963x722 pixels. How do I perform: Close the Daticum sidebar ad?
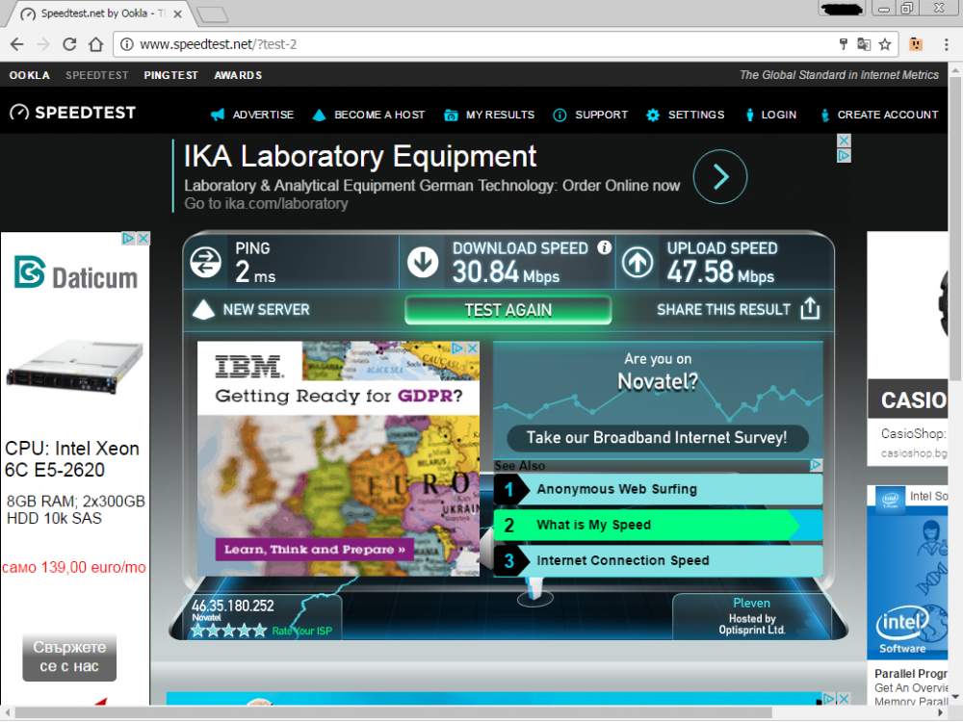click(x=143, y=238)
